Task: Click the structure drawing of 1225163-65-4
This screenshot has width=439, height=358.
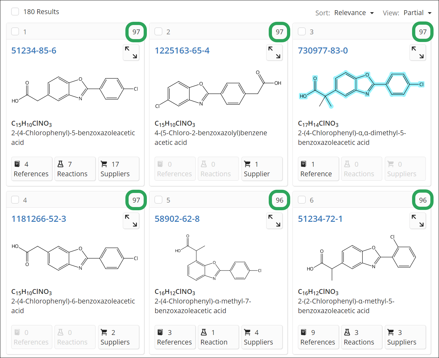Action: (218, 90)
